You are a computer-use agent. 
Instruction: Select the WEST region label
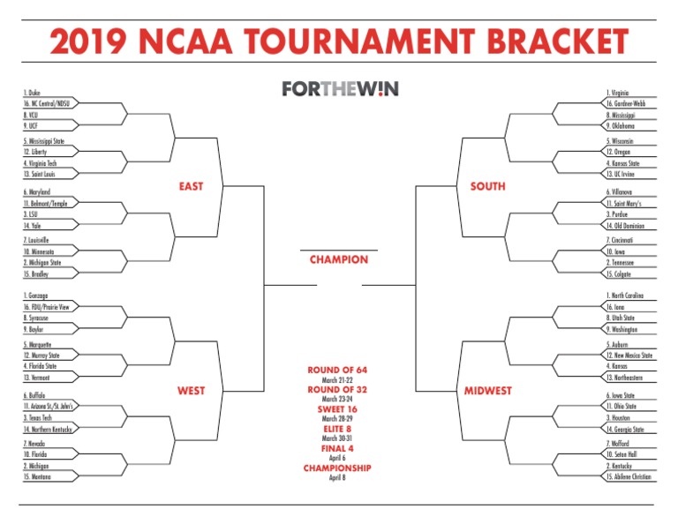[x=191, y=390]
